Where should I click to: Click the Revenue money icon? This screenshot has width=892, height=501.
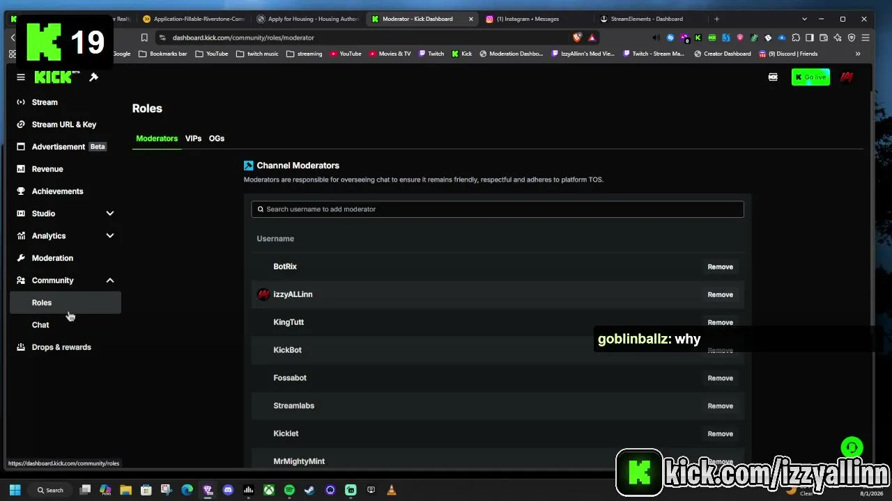pos(21,169)
